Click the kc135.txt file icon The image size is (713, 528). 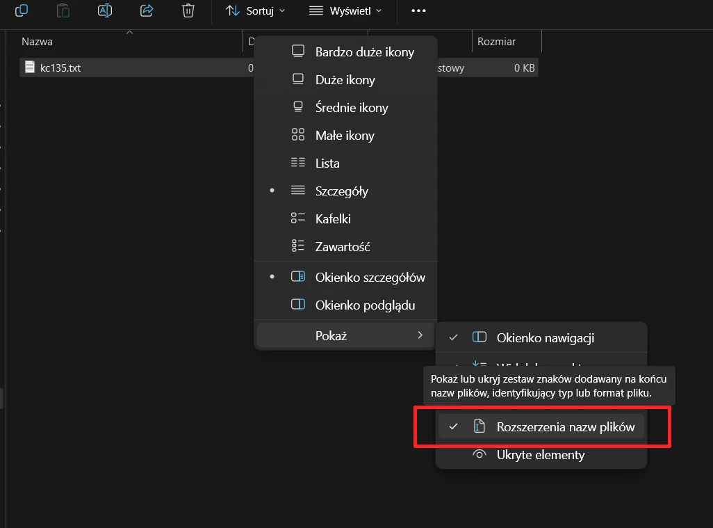[x=30, y=67]
